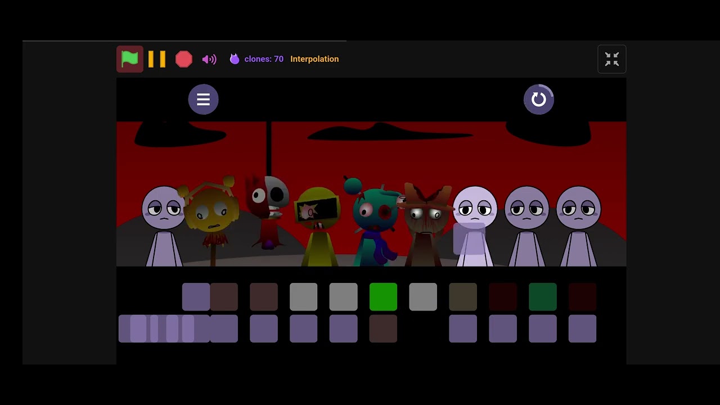
Task: Choose the brown tile beside the top-row purple tile
Action: point(224,297)
